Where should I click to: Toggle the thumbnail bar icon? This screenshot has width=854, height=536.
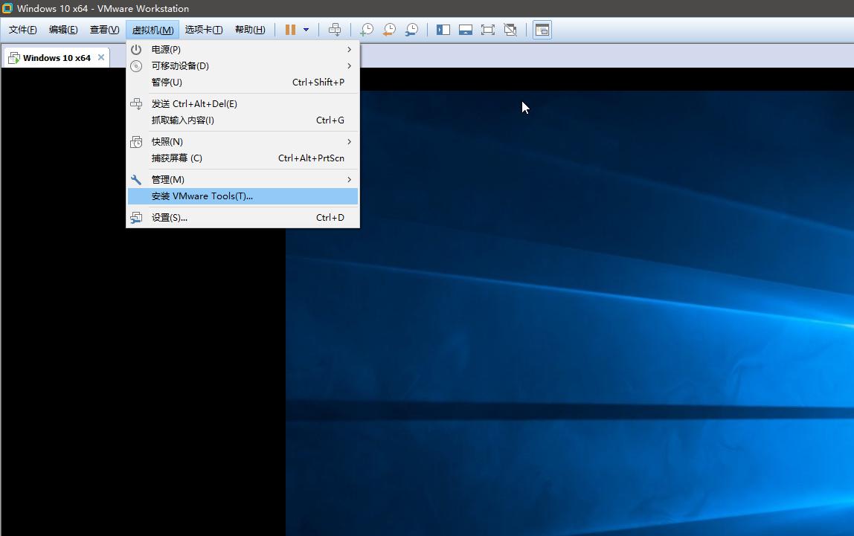466,30
